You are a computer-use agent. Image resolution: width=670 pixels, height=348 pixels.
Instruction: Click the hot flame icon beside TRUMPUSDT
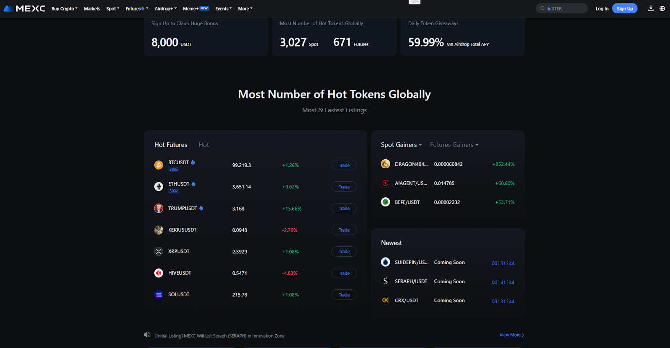[x=201, y=208]
